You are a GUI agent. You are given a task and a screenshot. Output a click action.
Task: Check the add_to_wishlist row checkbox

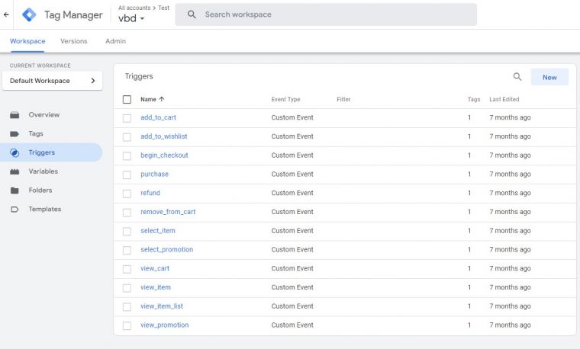[x=127, y=136]
